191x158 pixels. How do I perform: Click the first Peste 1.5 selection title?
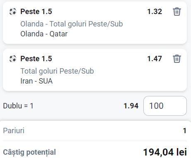click(36, 12)
